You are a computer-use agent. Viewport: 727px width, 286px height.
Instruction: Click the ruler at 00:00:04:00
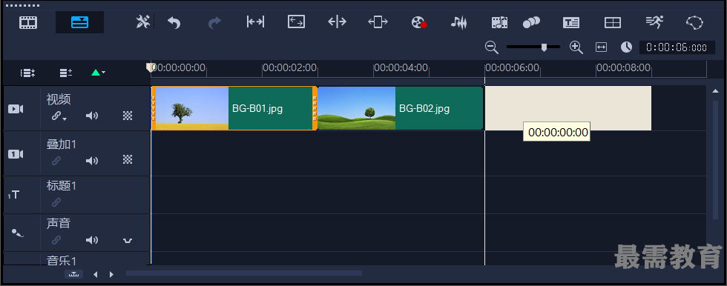coord(401,68)
